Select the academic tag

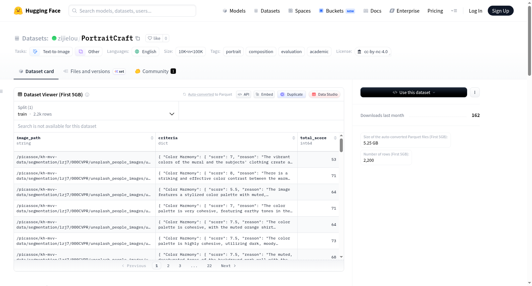(x=319, y=51)
